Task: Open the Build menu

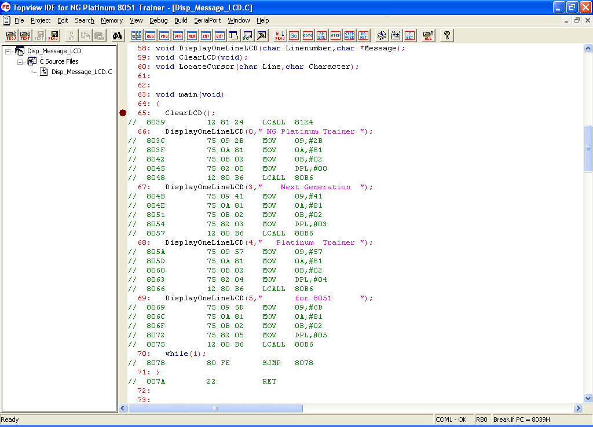Action: (181, 20)
